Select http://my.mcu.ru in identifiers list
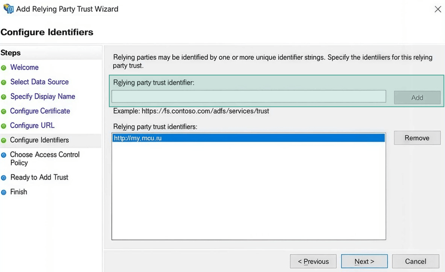 248,138
